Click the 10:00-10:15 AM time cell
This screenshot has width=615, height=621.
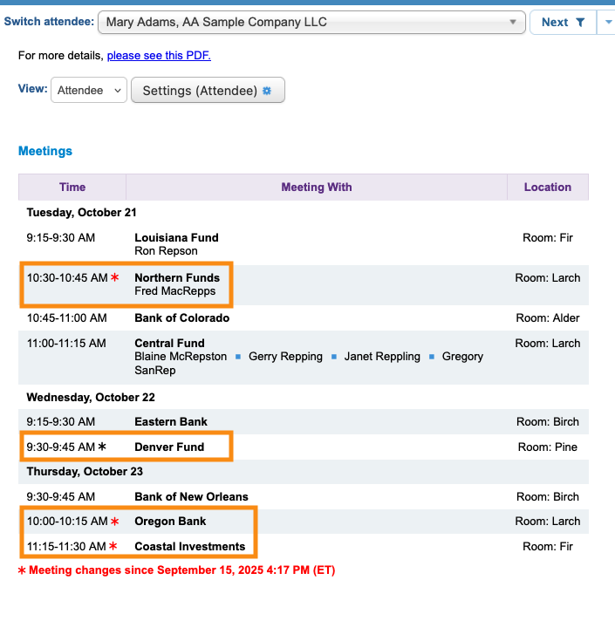[x=67, y=522]
